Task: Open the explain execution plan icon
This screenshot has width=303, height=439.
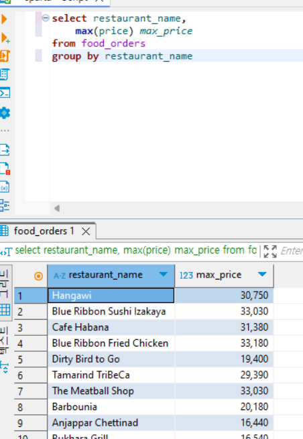Action: click(x=5, y=74)
